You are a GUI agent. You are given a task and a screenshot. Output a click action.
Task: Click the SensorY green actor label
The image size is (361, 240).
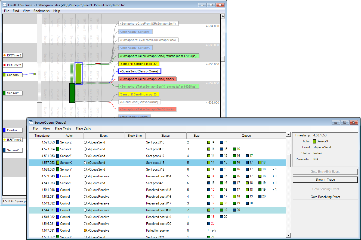point(13,93)
